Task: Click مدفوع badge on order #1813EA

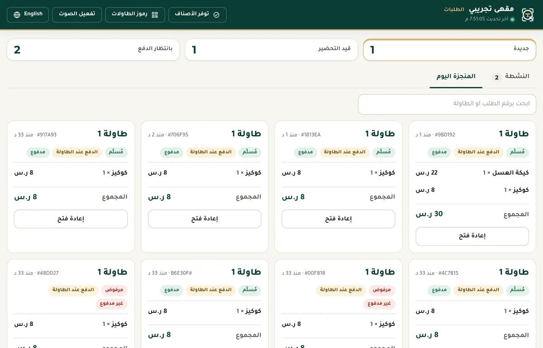Action: pos(306,152)
